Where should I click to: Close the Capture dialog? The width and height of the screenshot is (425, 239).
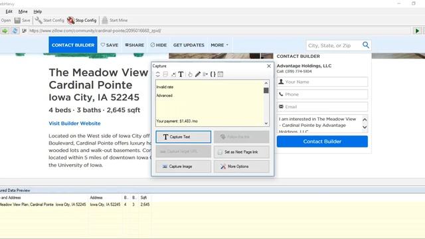tap(269, 66)
